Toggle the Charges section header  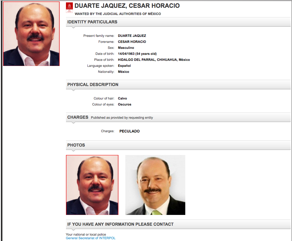click(78, 117)
